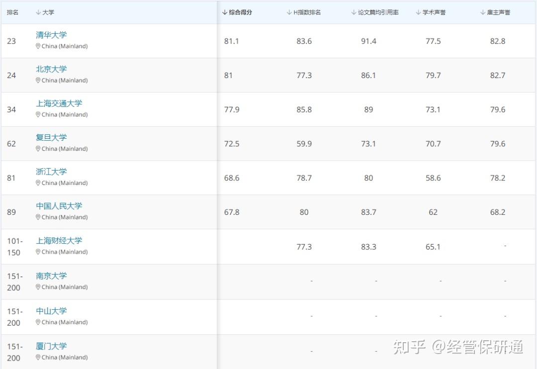Select citations value 86.1
The width and height of the screenshot is (537, 369).
pyautogui.click(x=368, y=76)
